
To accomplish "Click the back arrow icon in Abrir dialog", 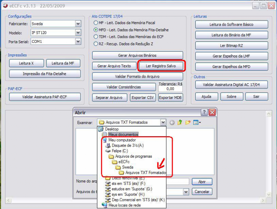I will click(x=172, y=123).
